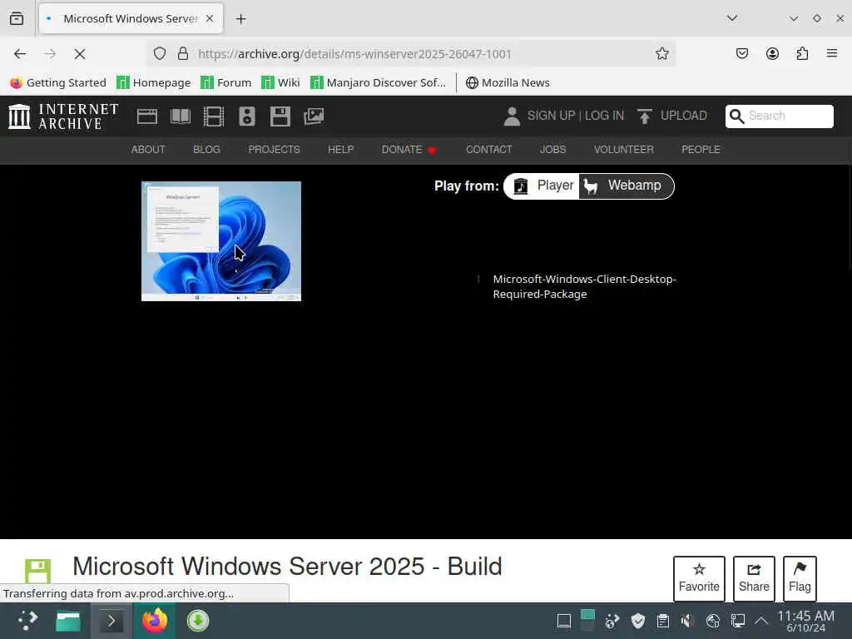
Task: Open file manager from taskbar
Action: point(68,621)
